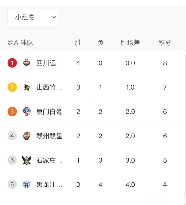Click the 四川远 team panda logo
The width and height of the screenshot is (186, 205).
coord(27,63)
